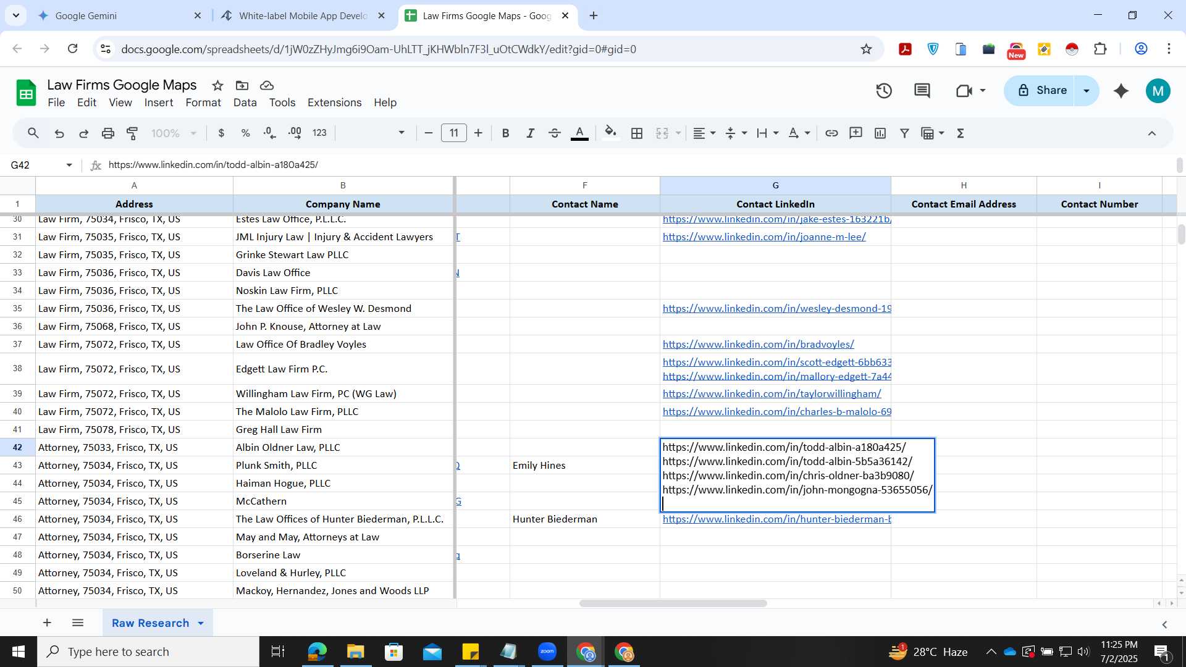The height and width of the screenshot is (667, 1186).
Task: Click the formula bar content
Action: click(213, 165)
